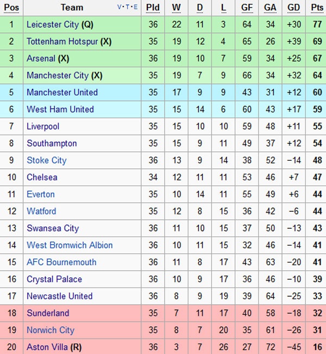Viewport: 326px width, 354px height.
Task: Go to the Manchester United page
Action: (x=62, y=92)
